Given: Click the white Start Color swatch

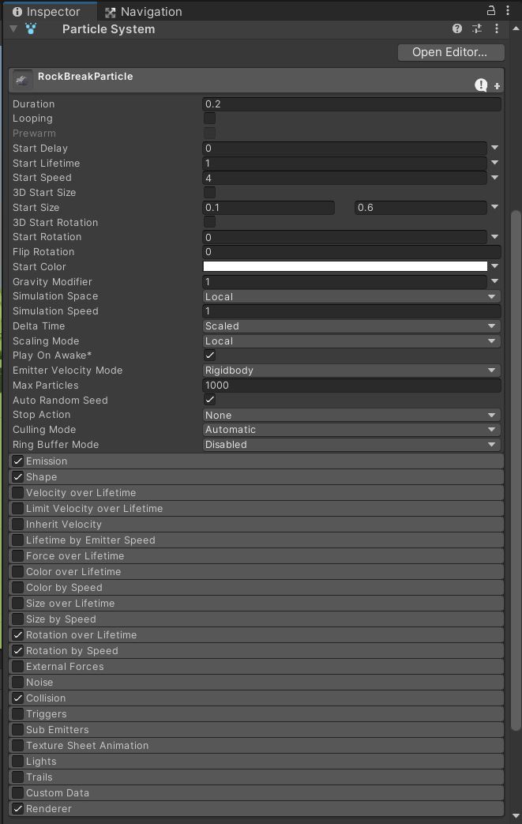Looking at the screenshot, I should (345, 266).
